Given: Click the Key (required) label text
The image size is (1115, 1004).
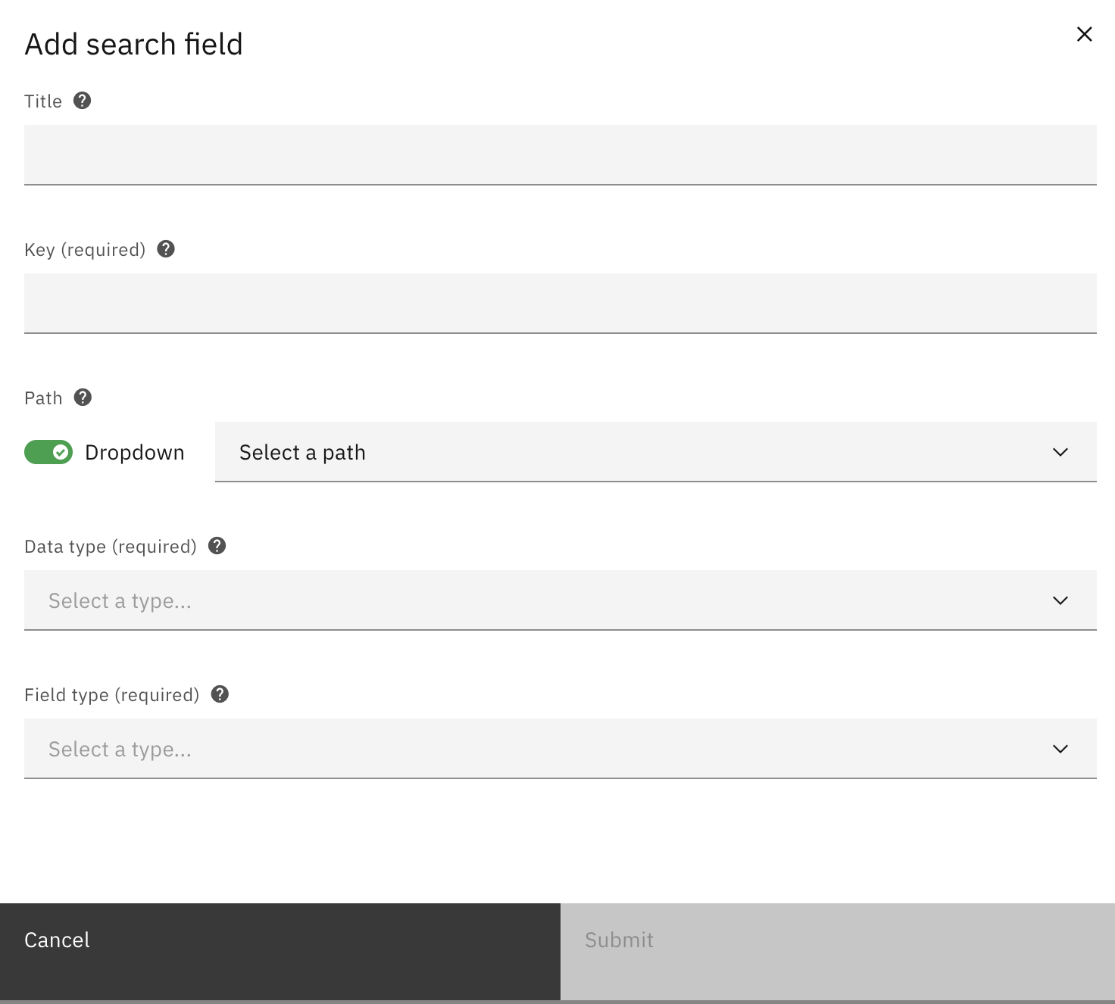Looking at the screenshot, I should tap(85, 250).
